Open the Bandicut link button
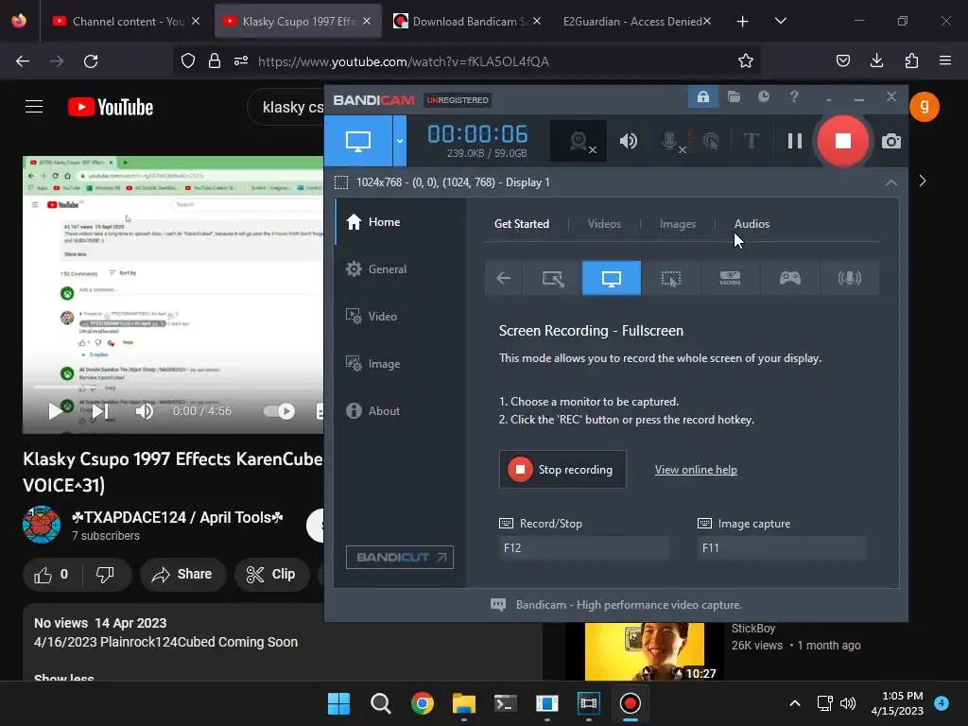This screenshot has height=726, width=968. 400,557
